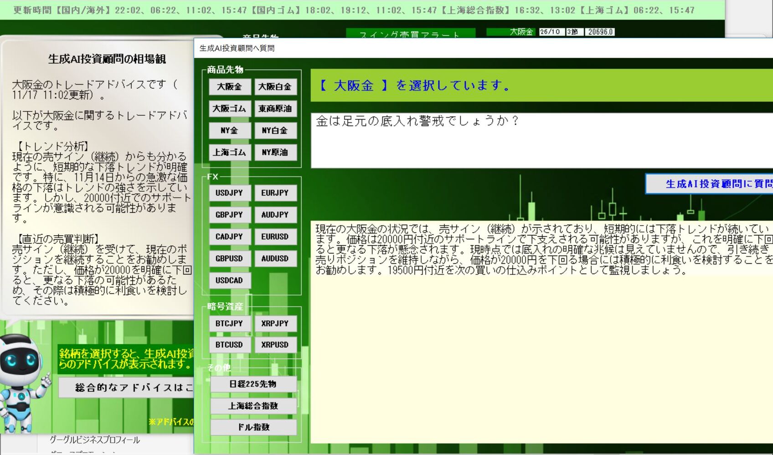
Task: Open the 総合的なアドバイス button
Action: pyautogui.click(x=126, y=388)
